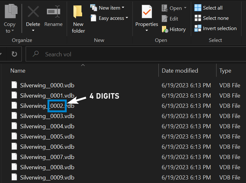
Task: Expand the Open button dropdown arrow
Action: coord(185,8)
